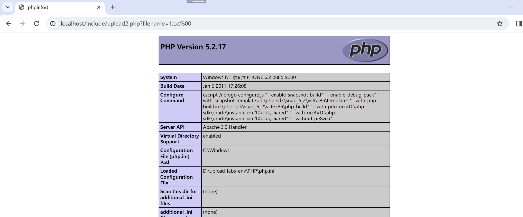The image size is (523, 217).
Task: Click the Jan 6 2011 17:26:08 value
Action: 224,86
